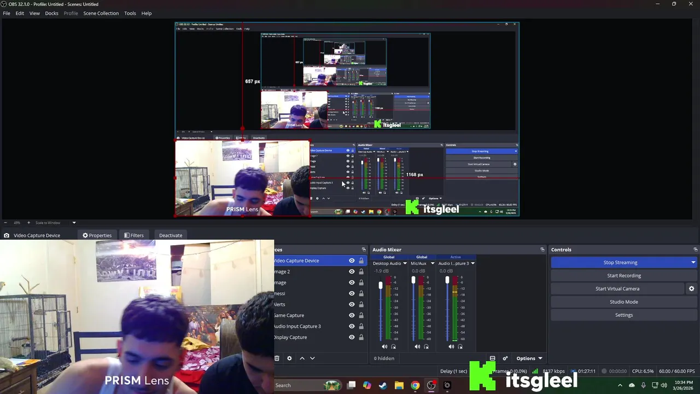Enter Studio Mode
700x394 pixels.
[x=624, y=302]
